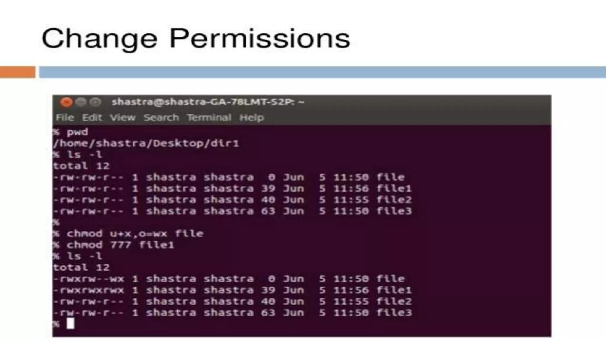Click the first pwd command line
This screenshot has height=340, width=606.
[x=71, y=132]
